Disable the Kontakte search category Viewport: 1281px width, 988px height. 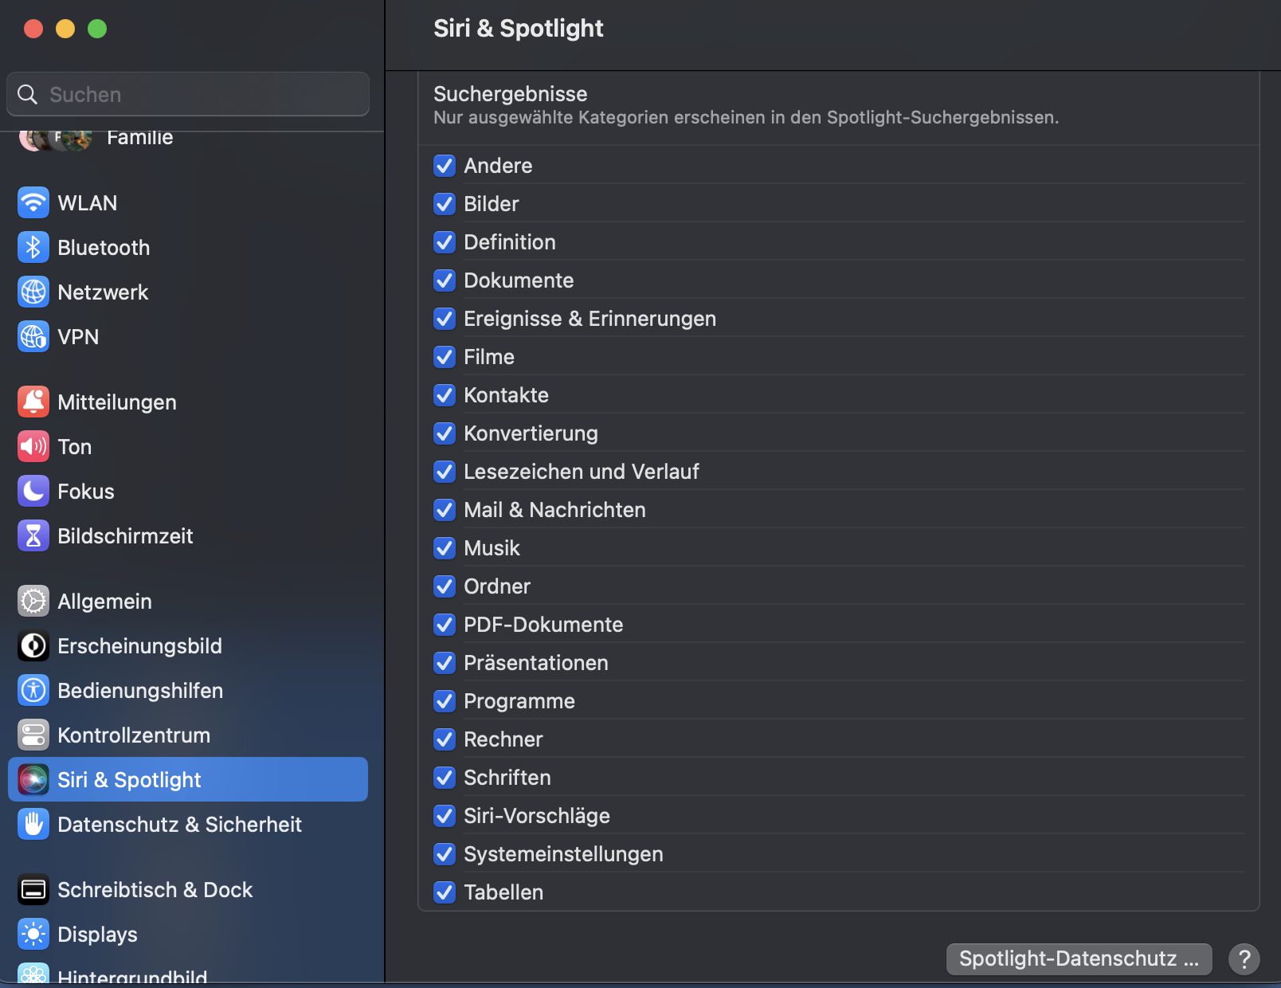pyautogui.click(x=445, y=395)
